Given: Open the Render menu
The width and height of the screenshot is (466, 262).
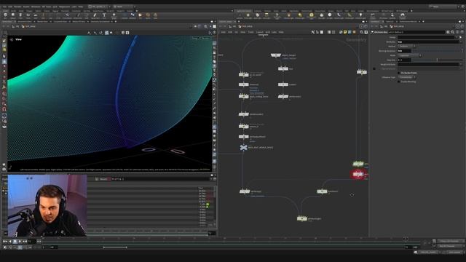Looking at the screenshot, I should pos(17,7).
